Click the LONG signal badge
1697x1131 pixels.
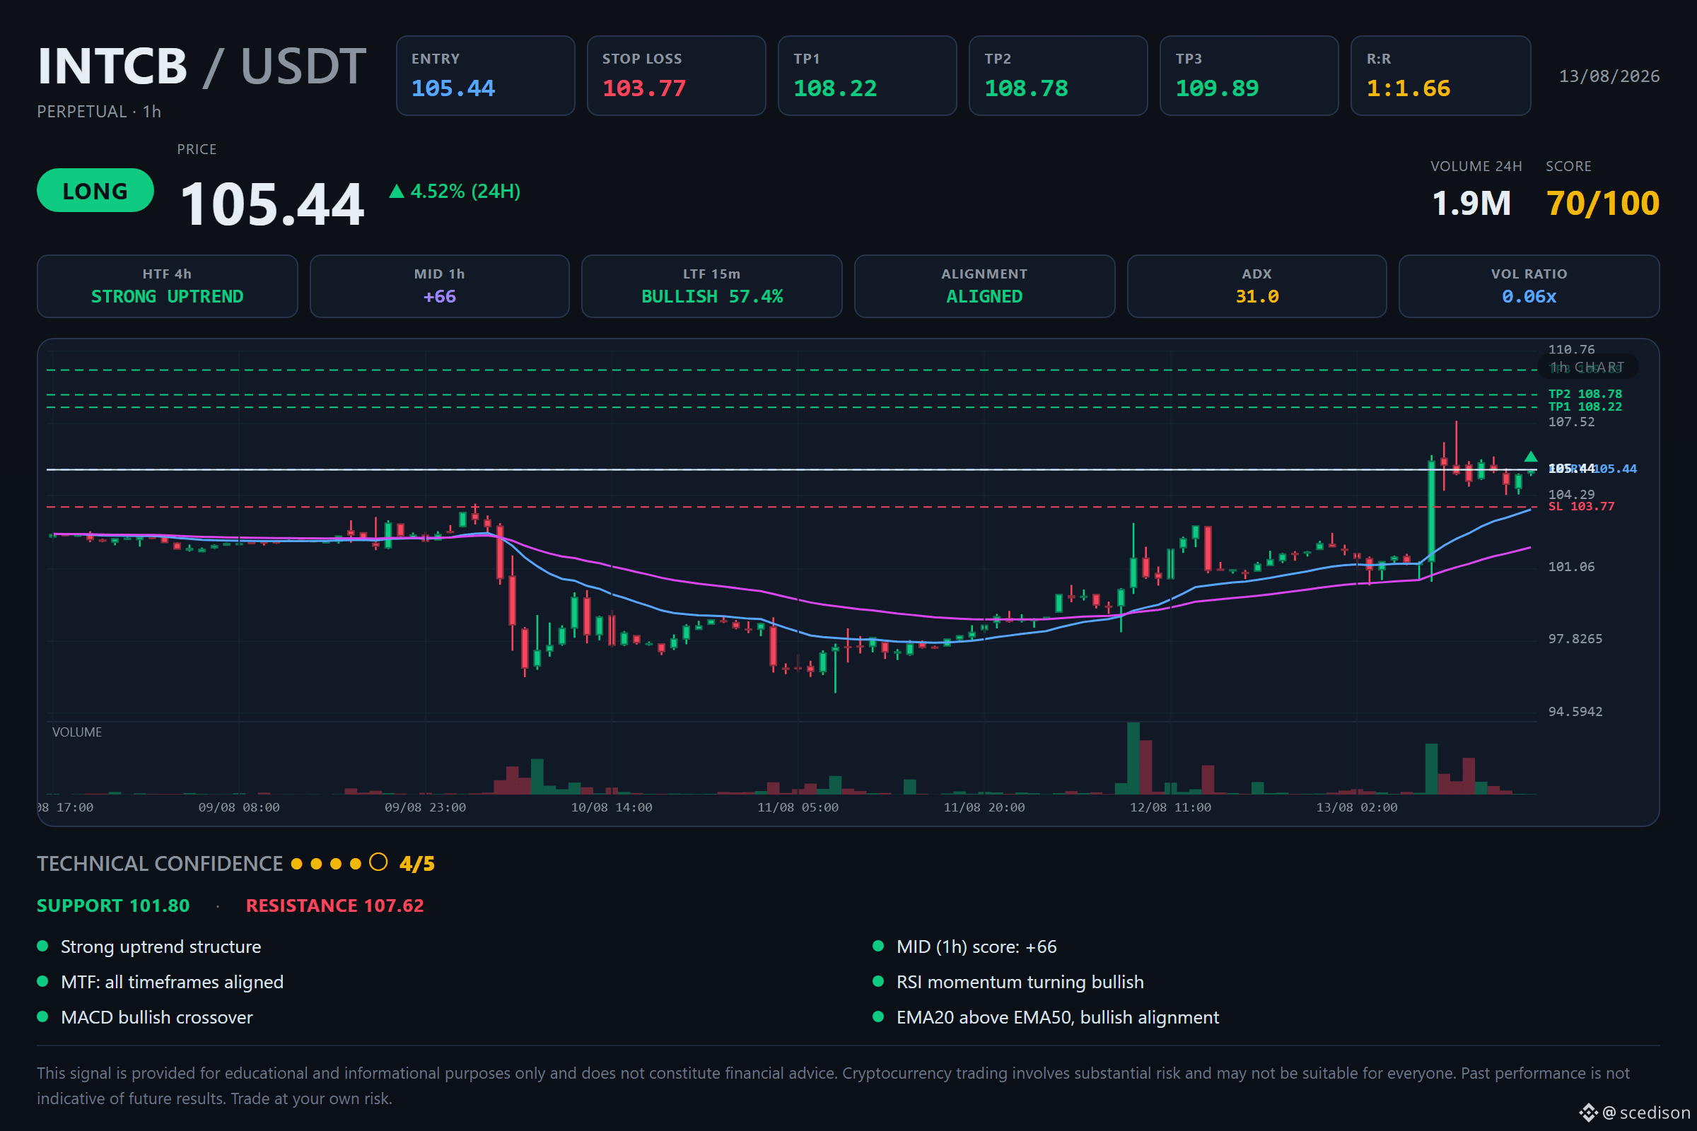(95, 190)
